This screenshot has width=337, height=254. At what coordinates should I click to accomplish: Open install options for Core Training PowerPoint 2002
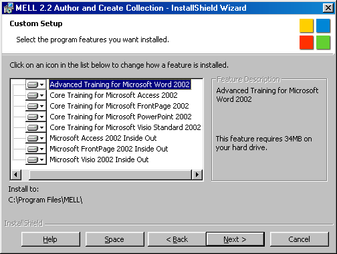coord(36,117)
